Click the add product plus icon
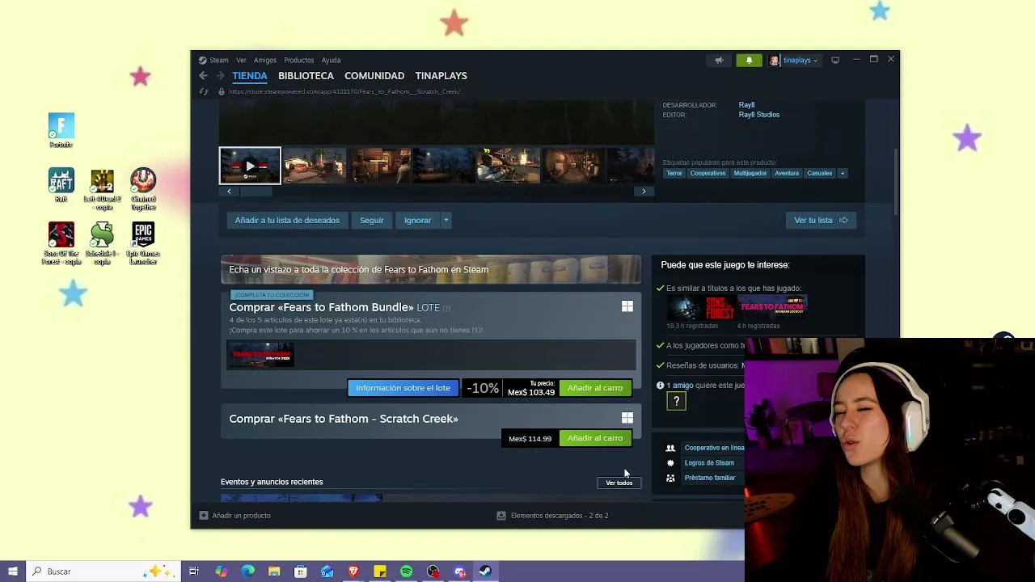This screenshot has height=582, width=1035. click(204, 515)
